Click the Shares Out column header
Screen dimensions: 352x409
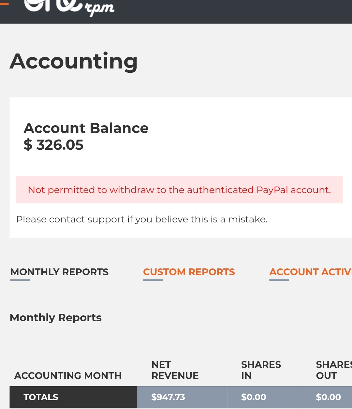point(334,370)
